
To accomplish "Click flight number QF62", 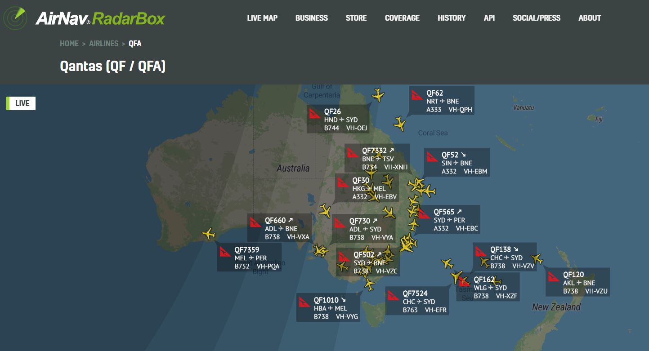I will pos(435,93).
